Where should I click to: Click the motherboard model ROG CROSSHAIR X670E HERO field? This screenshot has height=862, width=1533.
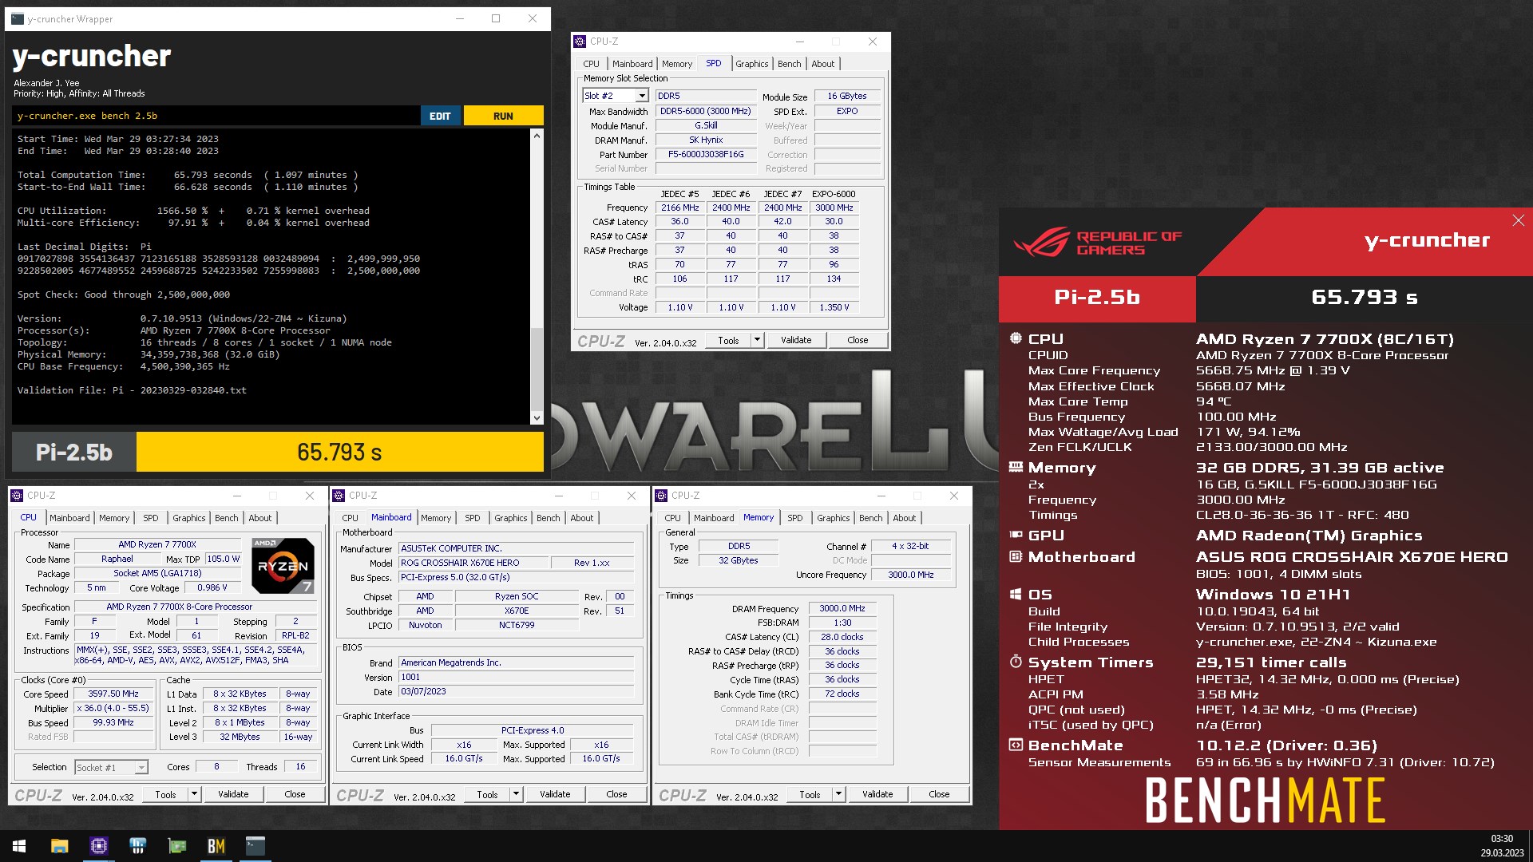(473, 563)
